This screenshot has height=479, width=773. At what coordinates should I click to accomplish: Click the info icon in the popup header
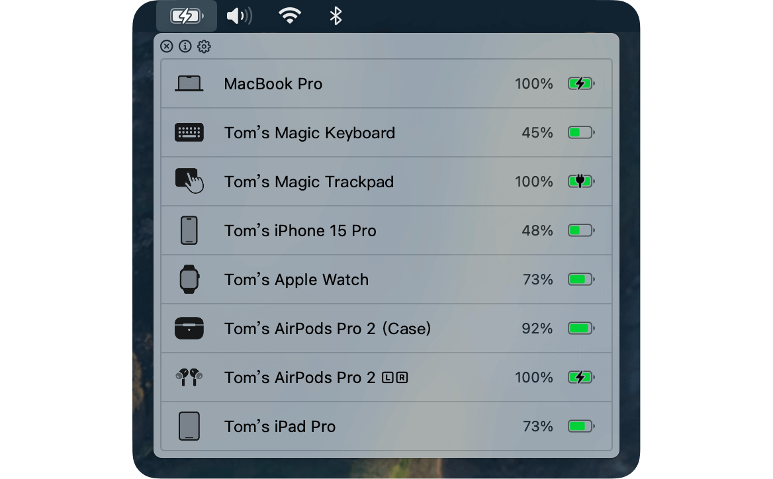pyautogui.click(x=185, y=46)
